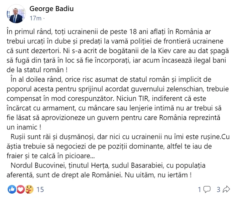Click the line starting 'Nordul Bucovinei, ținutul Herța'

click(108, 166)
